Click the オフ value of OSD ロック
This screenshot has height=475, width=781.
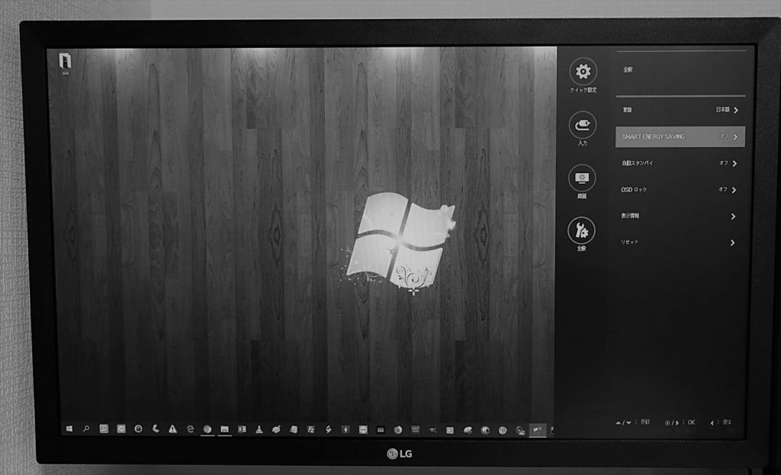723,189
